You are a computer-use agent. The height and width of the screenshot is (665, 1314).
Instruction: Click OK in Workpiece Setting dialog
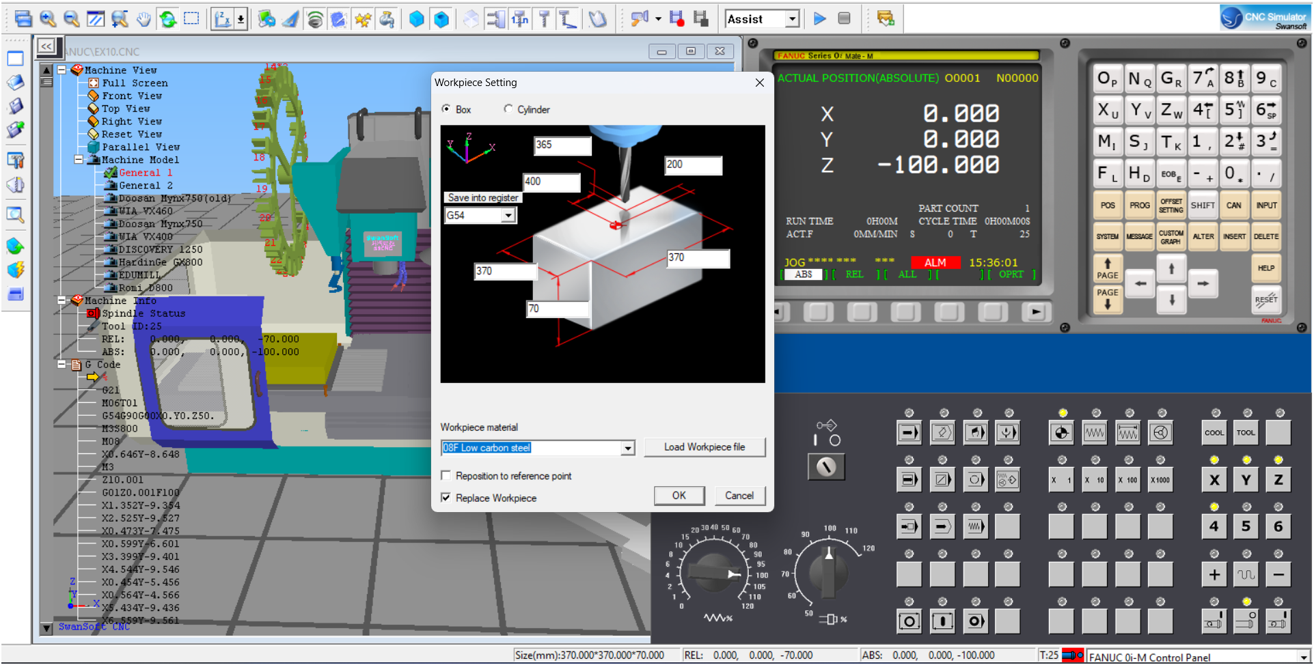click(679, 496)
